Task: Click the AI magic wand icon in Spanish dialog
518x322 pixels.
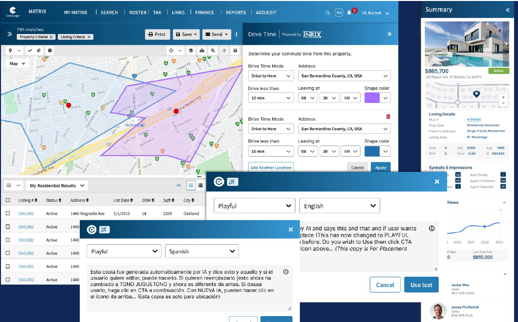Action: click(104, 229)
